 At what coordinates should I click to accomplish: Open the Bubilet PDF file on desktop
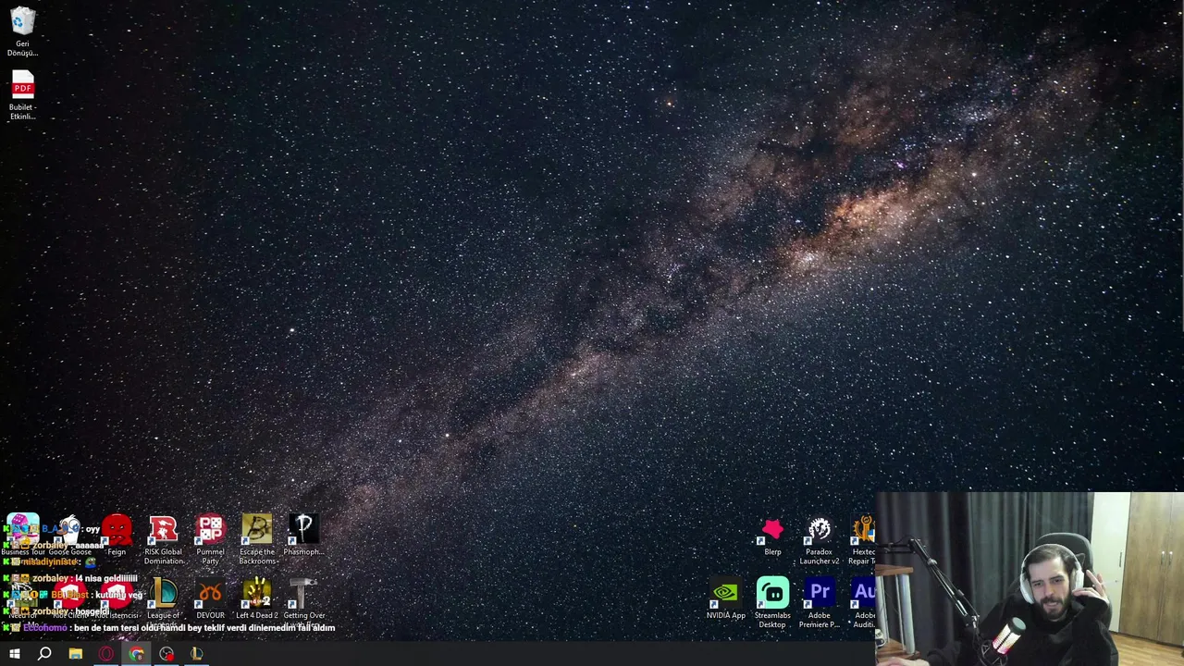coord(22,95)
